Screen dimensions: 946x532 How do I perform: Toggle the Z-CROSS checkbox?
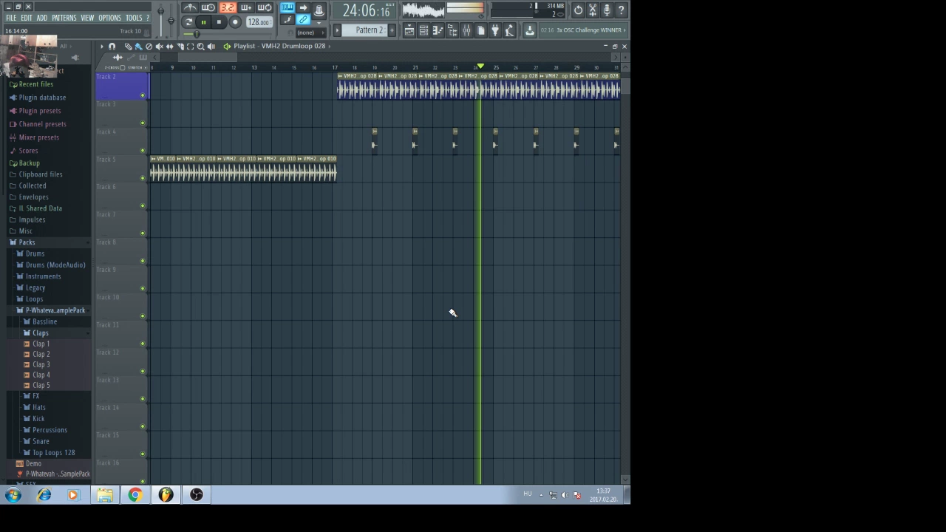123,67
